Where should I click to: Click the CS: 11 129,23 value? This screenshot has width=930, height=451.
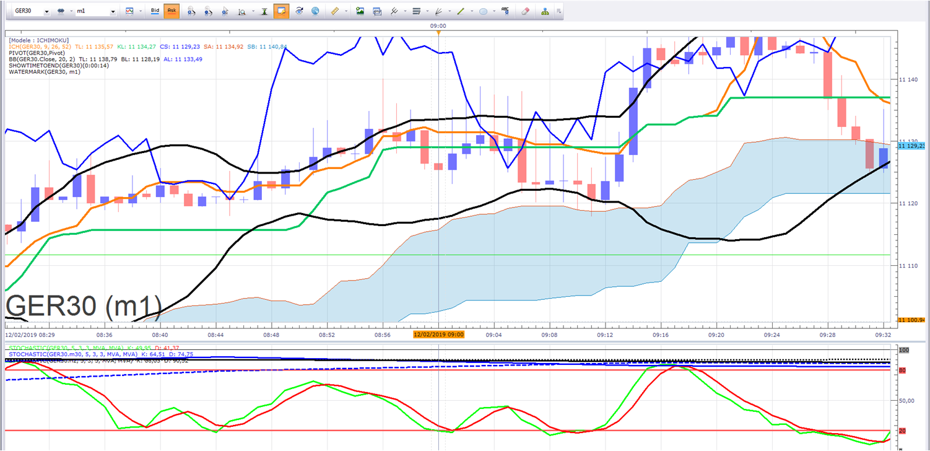click(180, 47)
